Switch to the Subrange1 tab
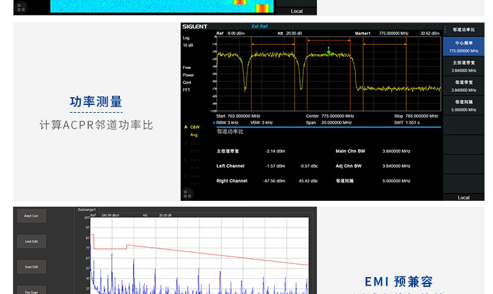 (87, 210)
